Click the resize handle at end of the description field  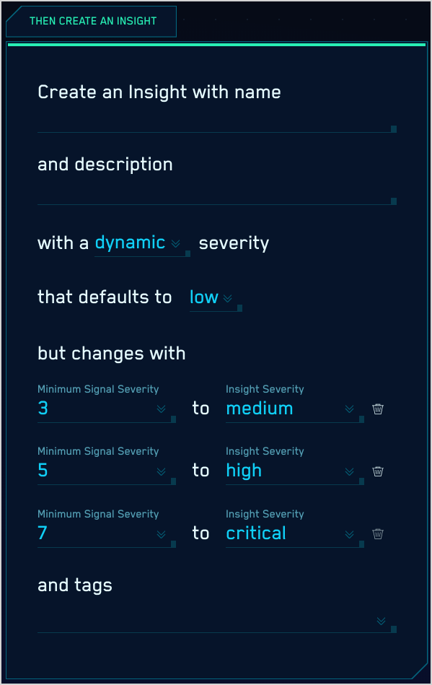tap(393, 201)
